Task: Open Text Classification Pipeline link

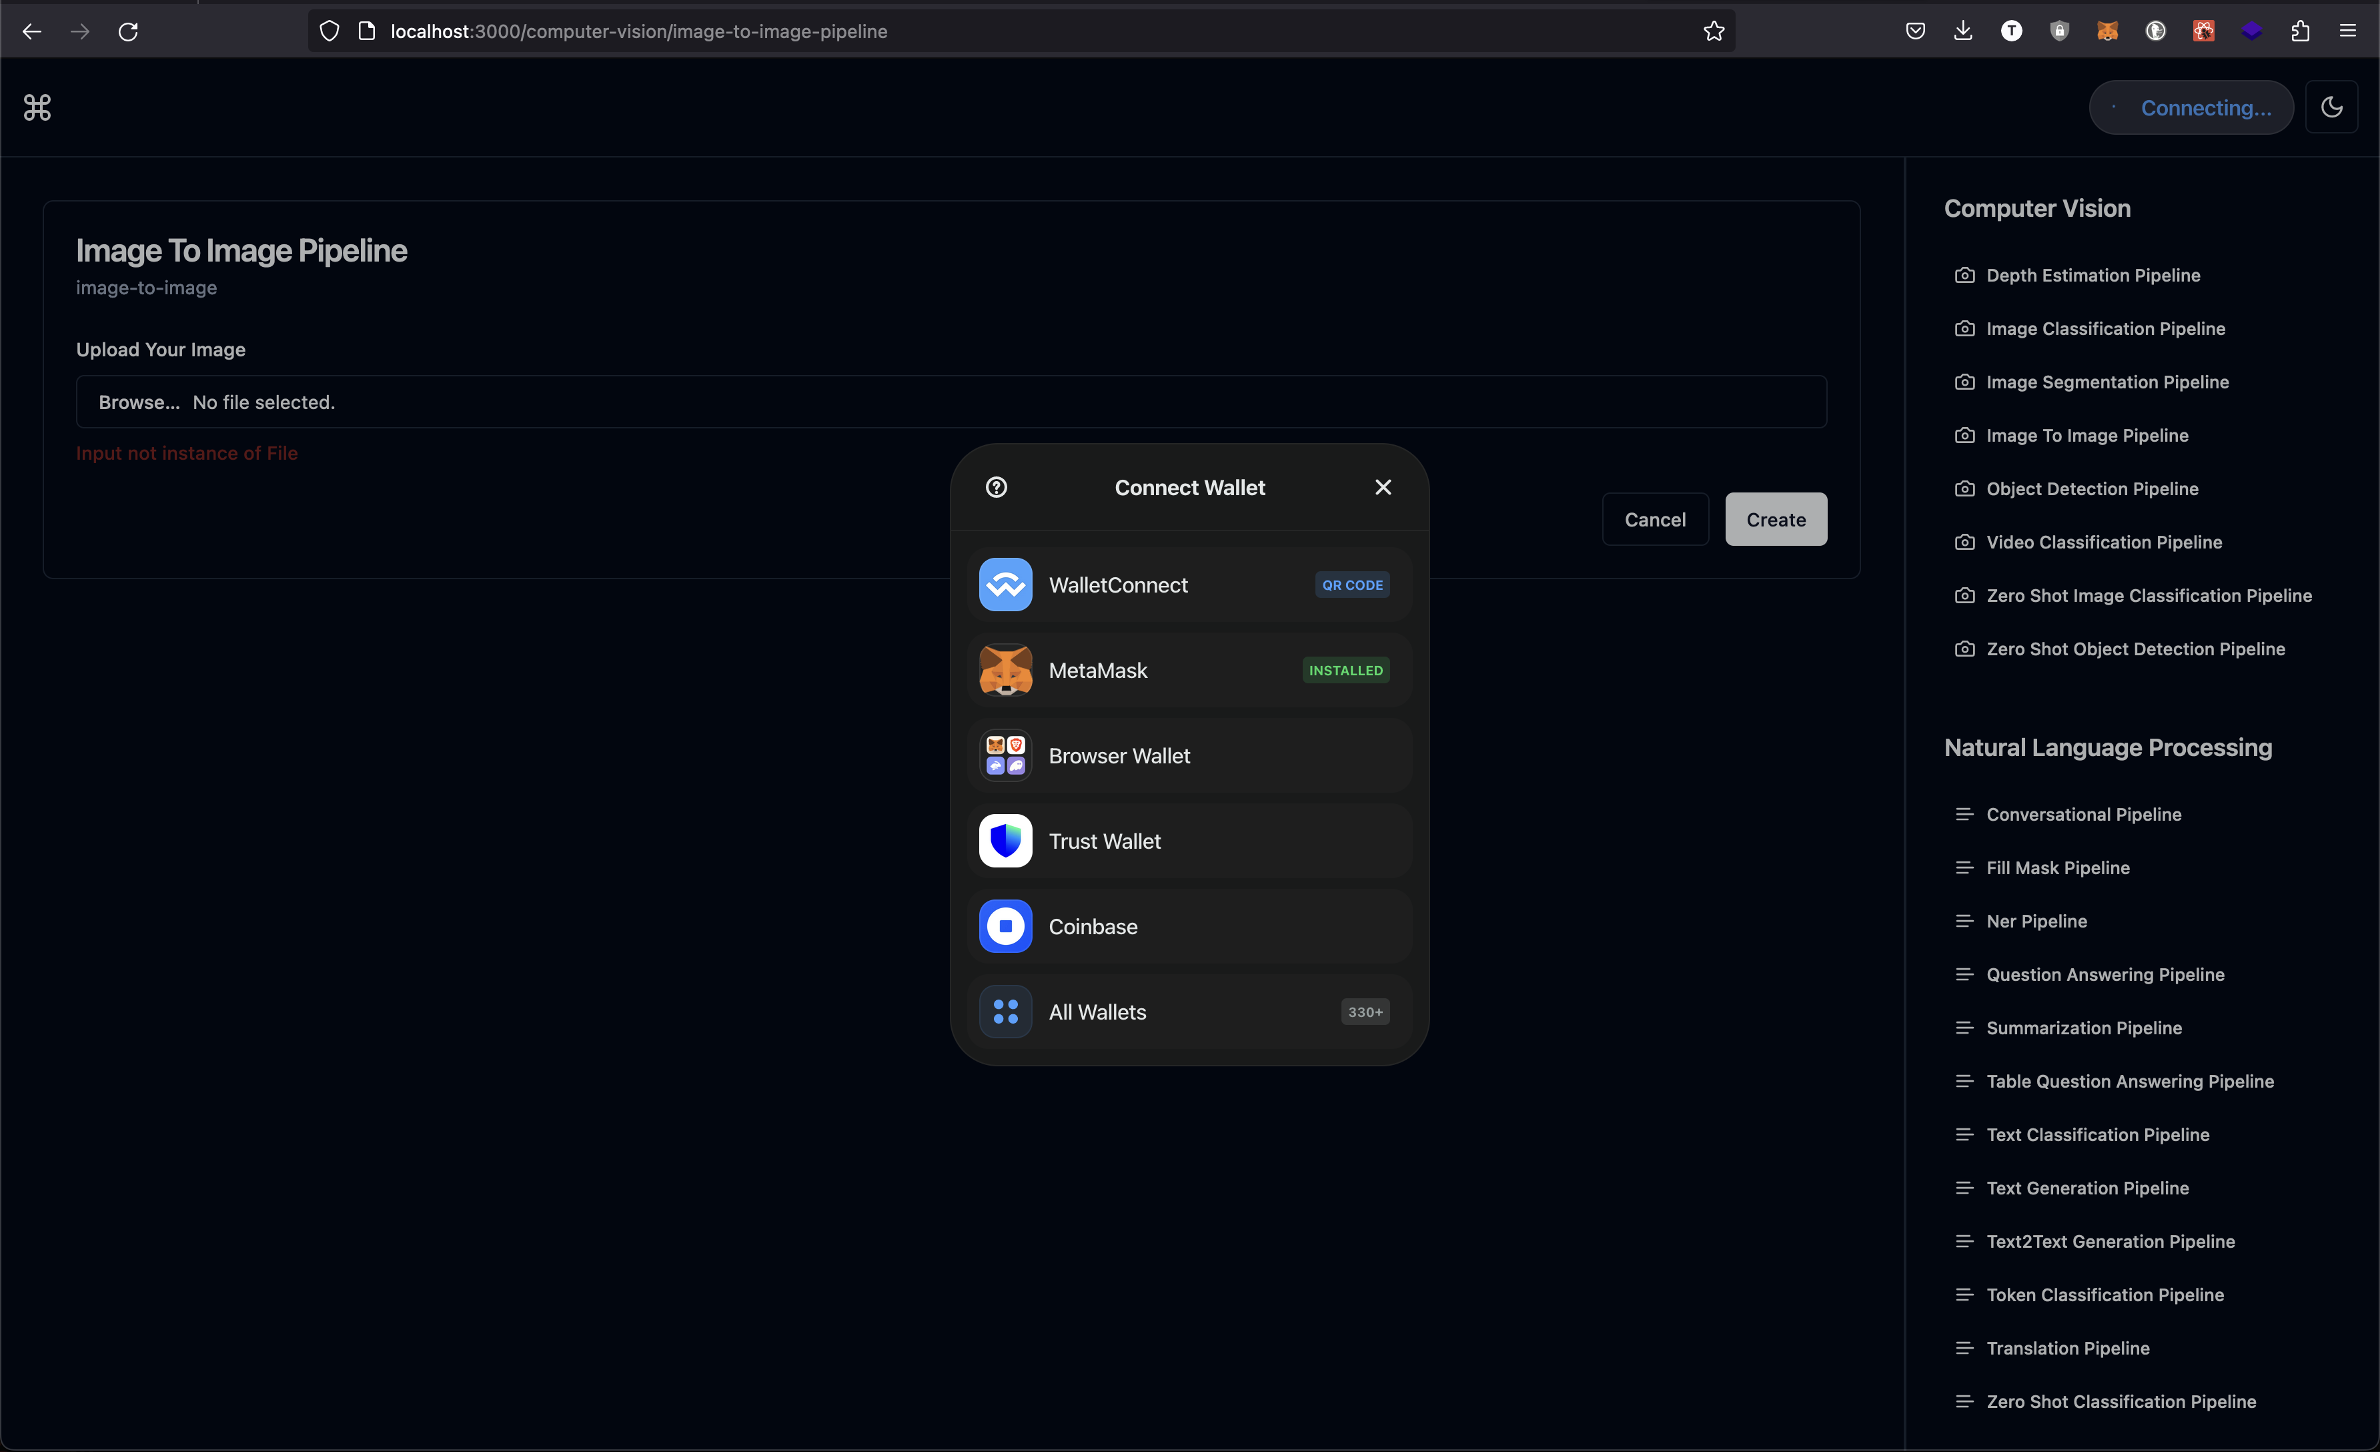Action: (x=2097, y=1134)
